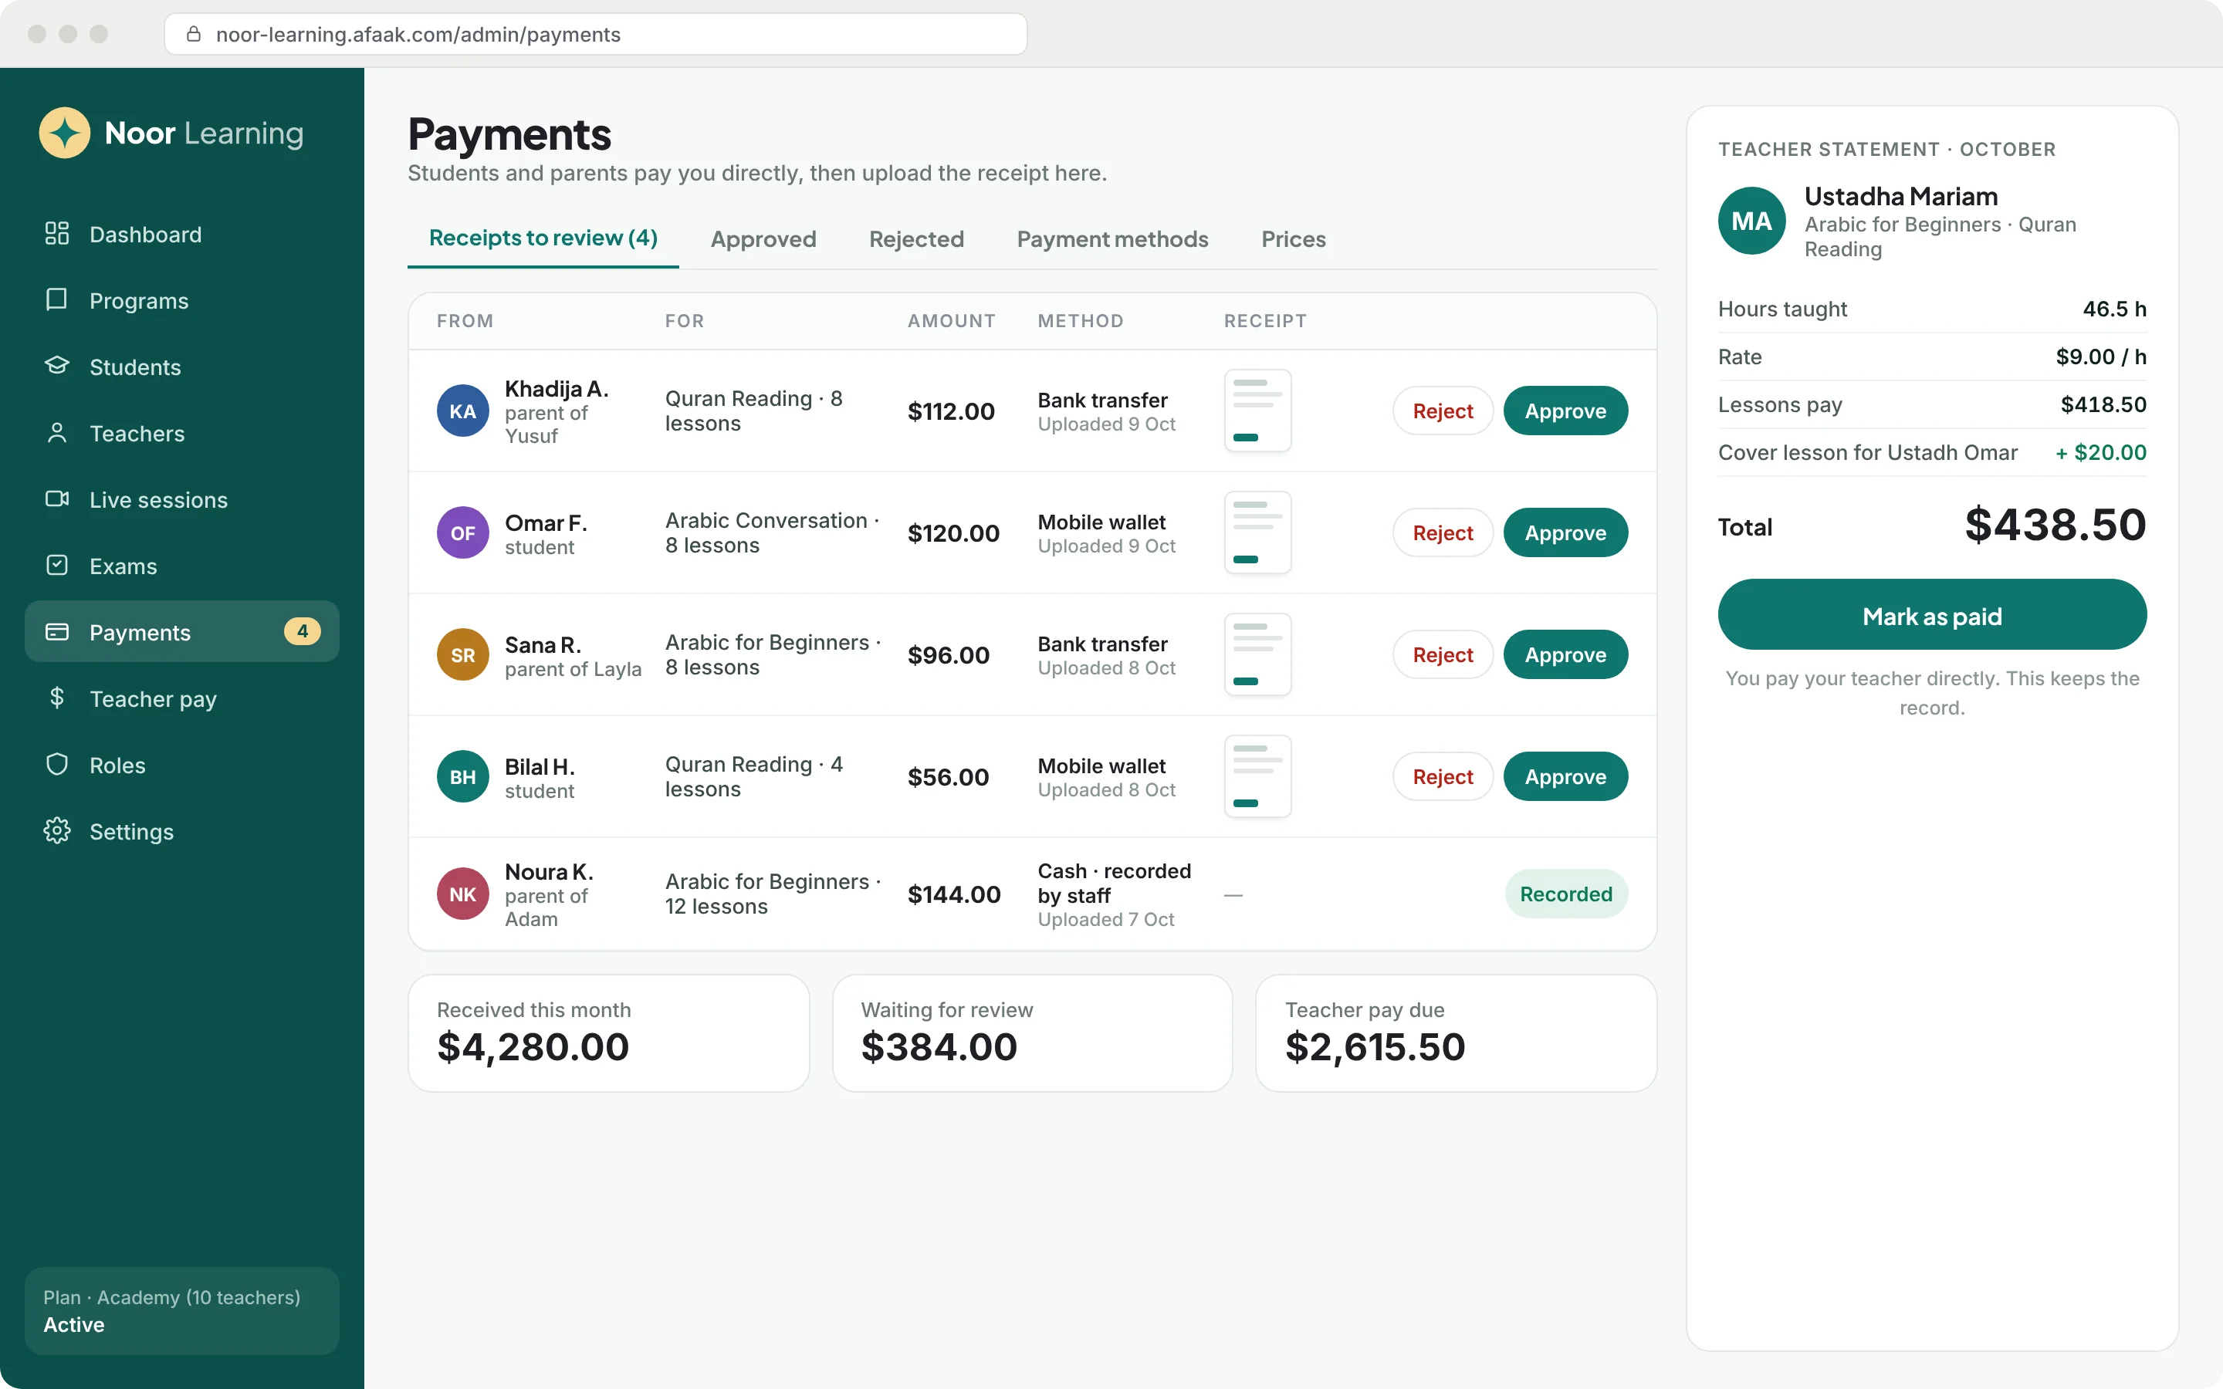Viewport: 2223px width, 1389px height.
Task: Open Teacher pay in sidebar
Action: pos(182,698)
